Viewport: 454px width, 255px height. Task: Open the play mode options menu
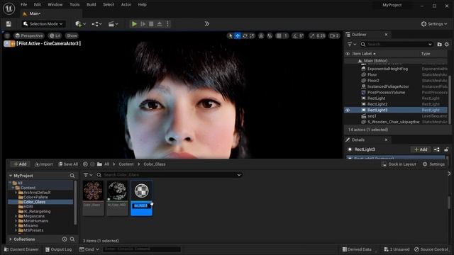pos(167,24)
